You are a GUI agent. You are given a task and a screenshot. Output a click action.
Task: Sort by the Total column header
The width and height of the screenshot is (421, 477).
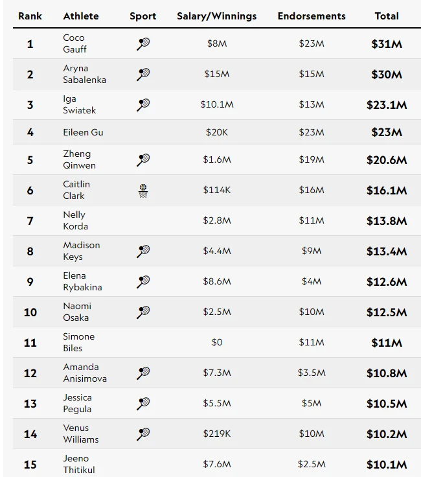pyautogui.click(x=387, y=16)
